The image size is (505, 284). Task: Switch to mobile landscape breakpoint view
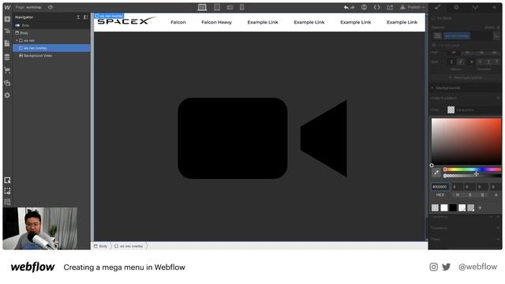230,7
